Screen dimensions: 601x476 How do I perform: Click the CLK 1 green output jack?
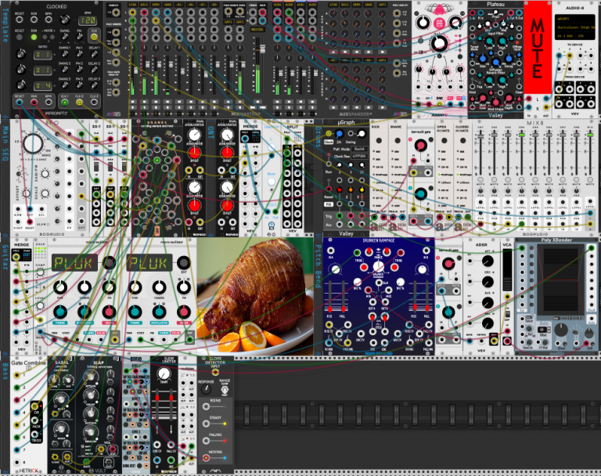(x=64, y=103)
